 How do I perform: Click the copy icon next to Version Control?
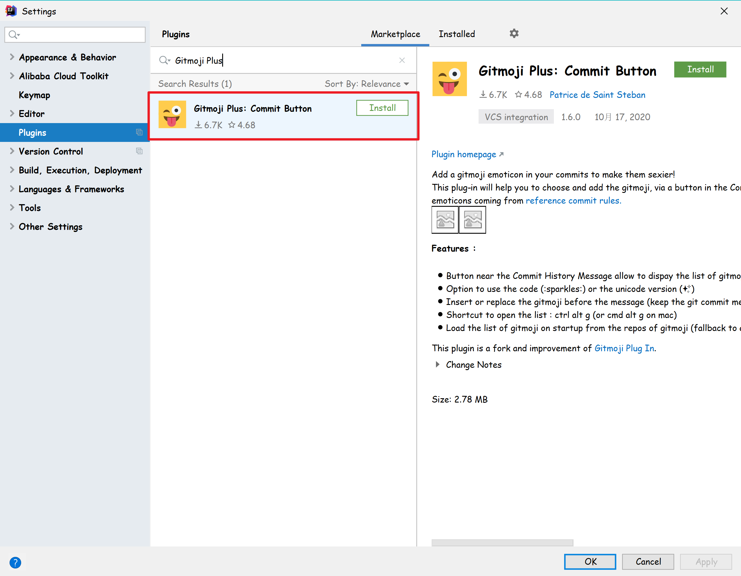(x=139, y=151)
